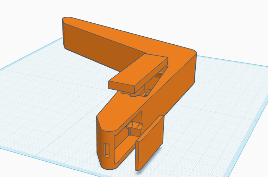Select the open door panel at the bottom
The width and height of the screenshot is (268, 177).
149,143
